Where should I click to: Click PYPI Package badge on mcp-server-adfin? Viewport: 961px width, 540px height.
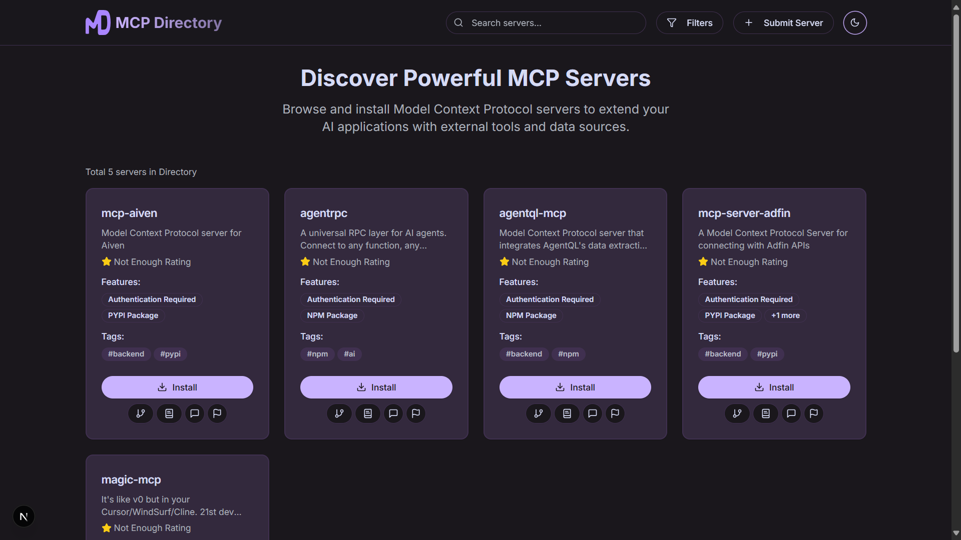(x=730, y=315)
